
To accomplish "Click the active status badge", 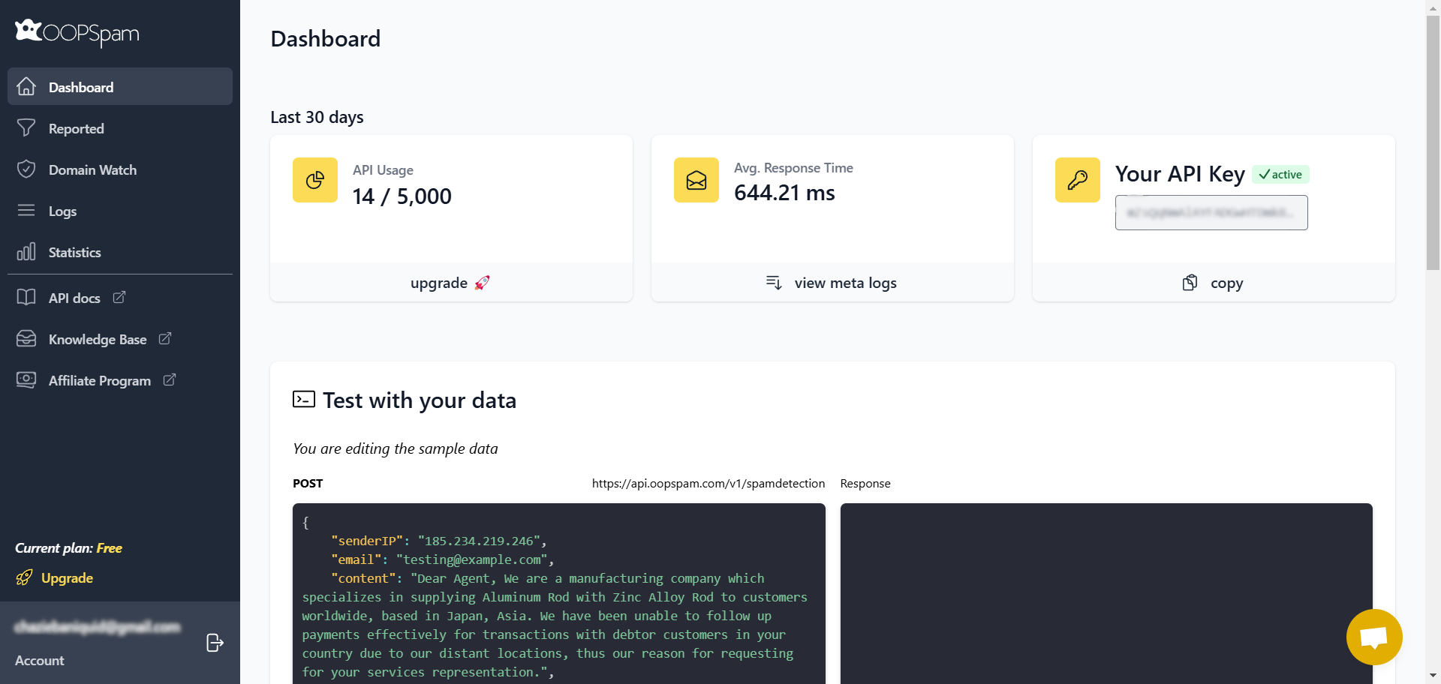I will [1280, 175].
